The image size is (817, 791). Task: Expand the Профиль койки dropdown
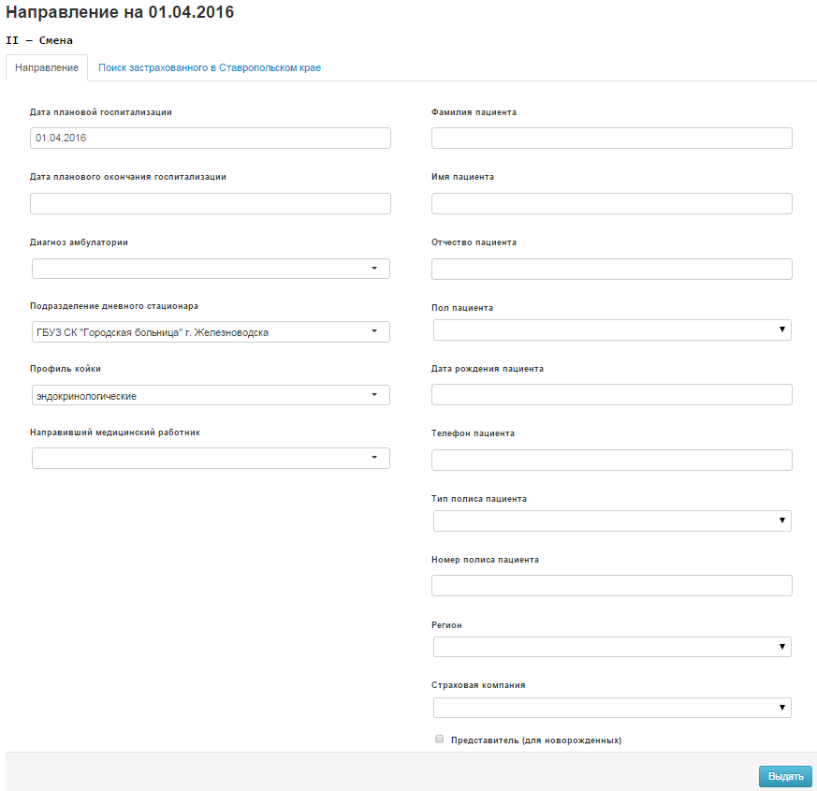[x=211, y=395]
